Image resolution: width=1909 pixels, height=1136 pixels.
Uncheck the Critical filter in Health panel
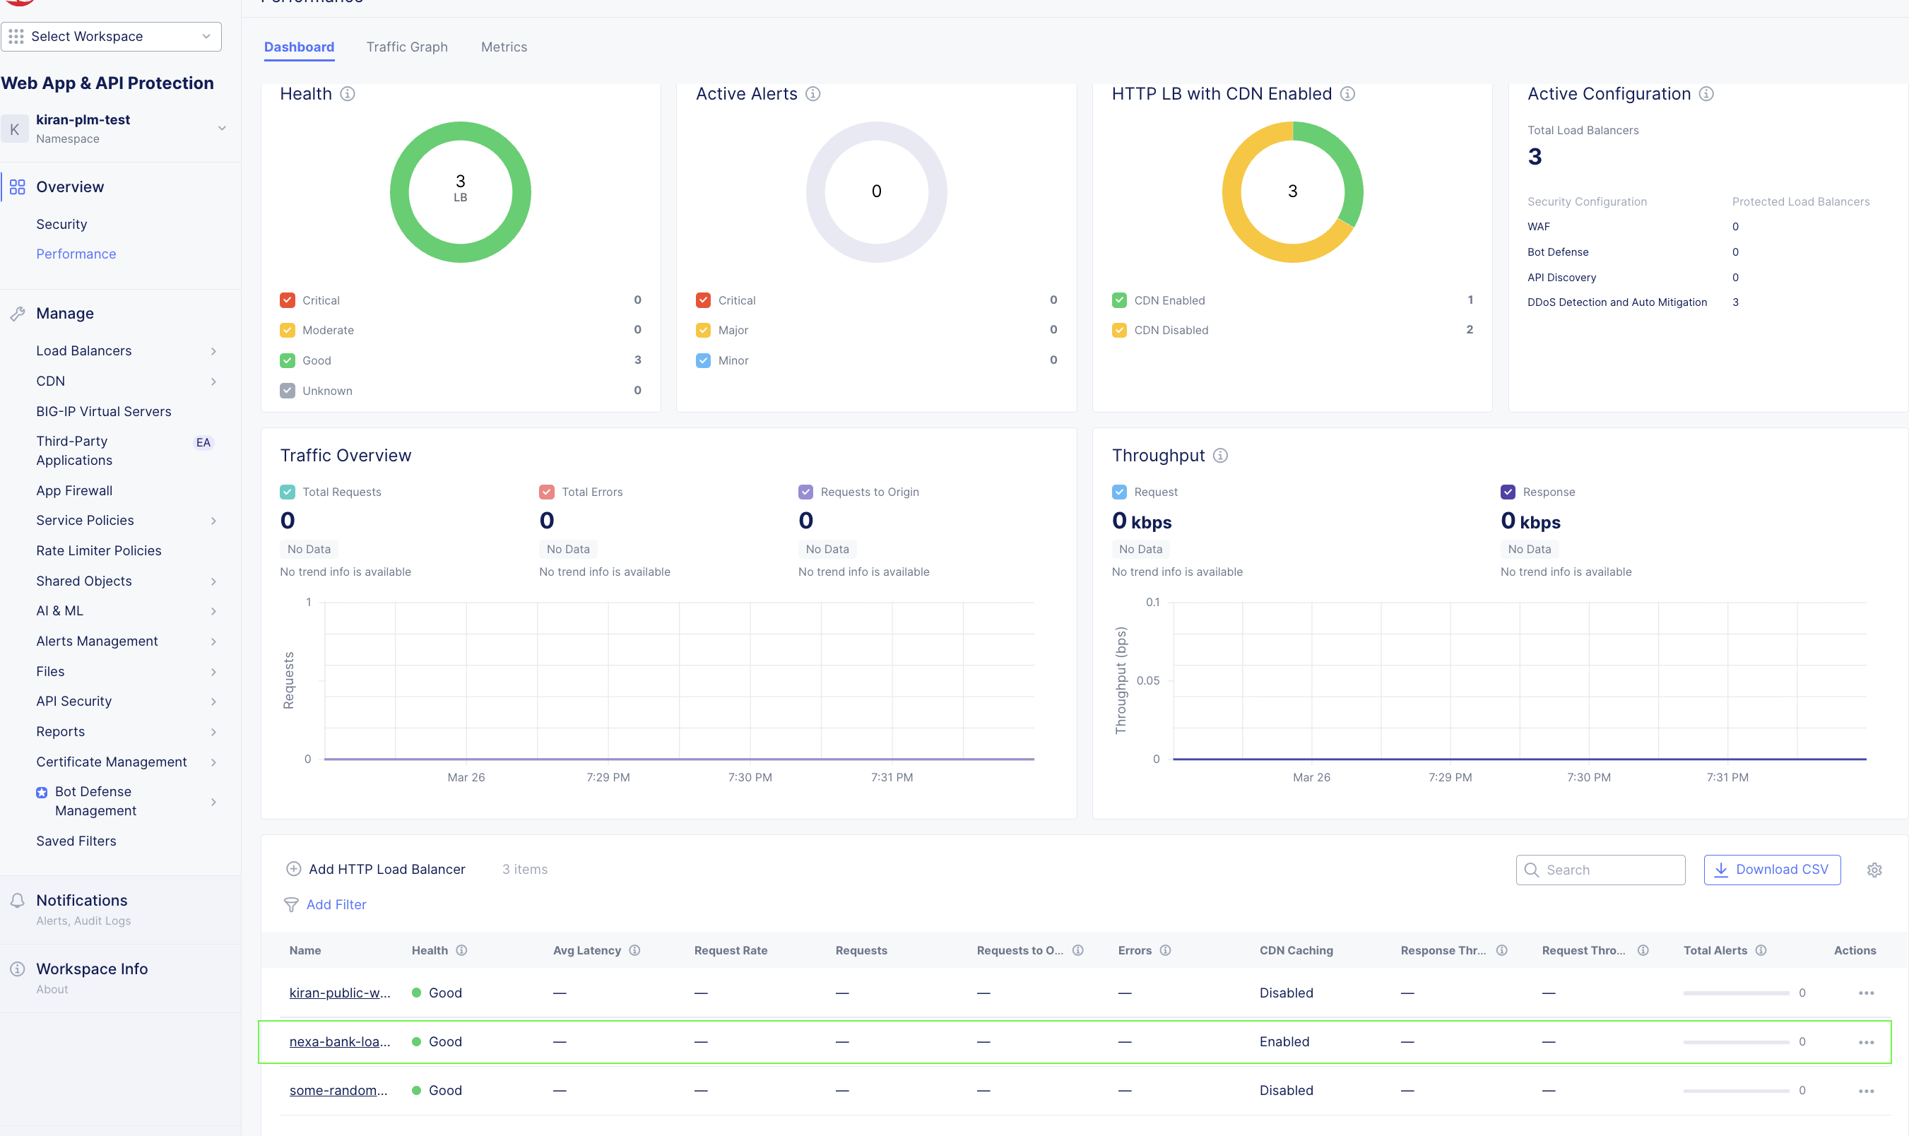point(288,300)
